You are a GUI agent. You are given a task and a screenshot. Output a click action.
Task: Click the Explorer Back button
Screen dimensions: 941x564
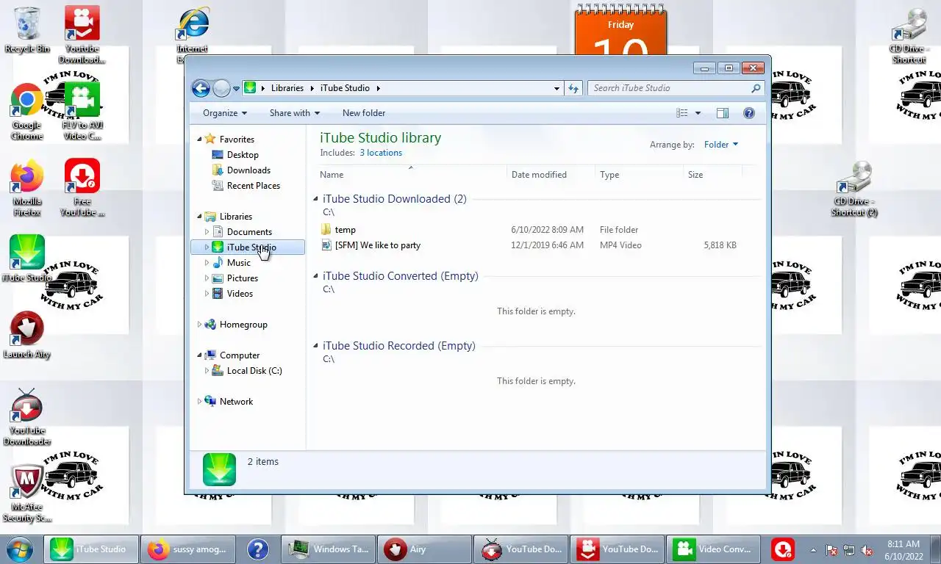[x=201, y=88]
